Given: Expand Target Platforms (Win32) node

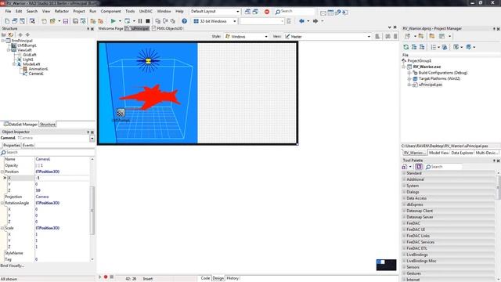Looking at the screenshot, I should [409, 78].
